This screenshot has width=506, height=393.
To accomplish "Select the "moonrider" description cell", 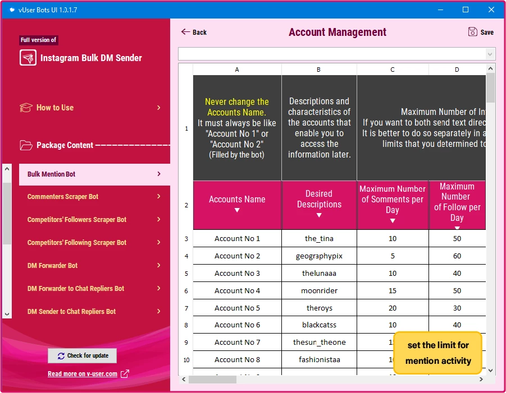I will pyautogui.click(x=319, y=291).
